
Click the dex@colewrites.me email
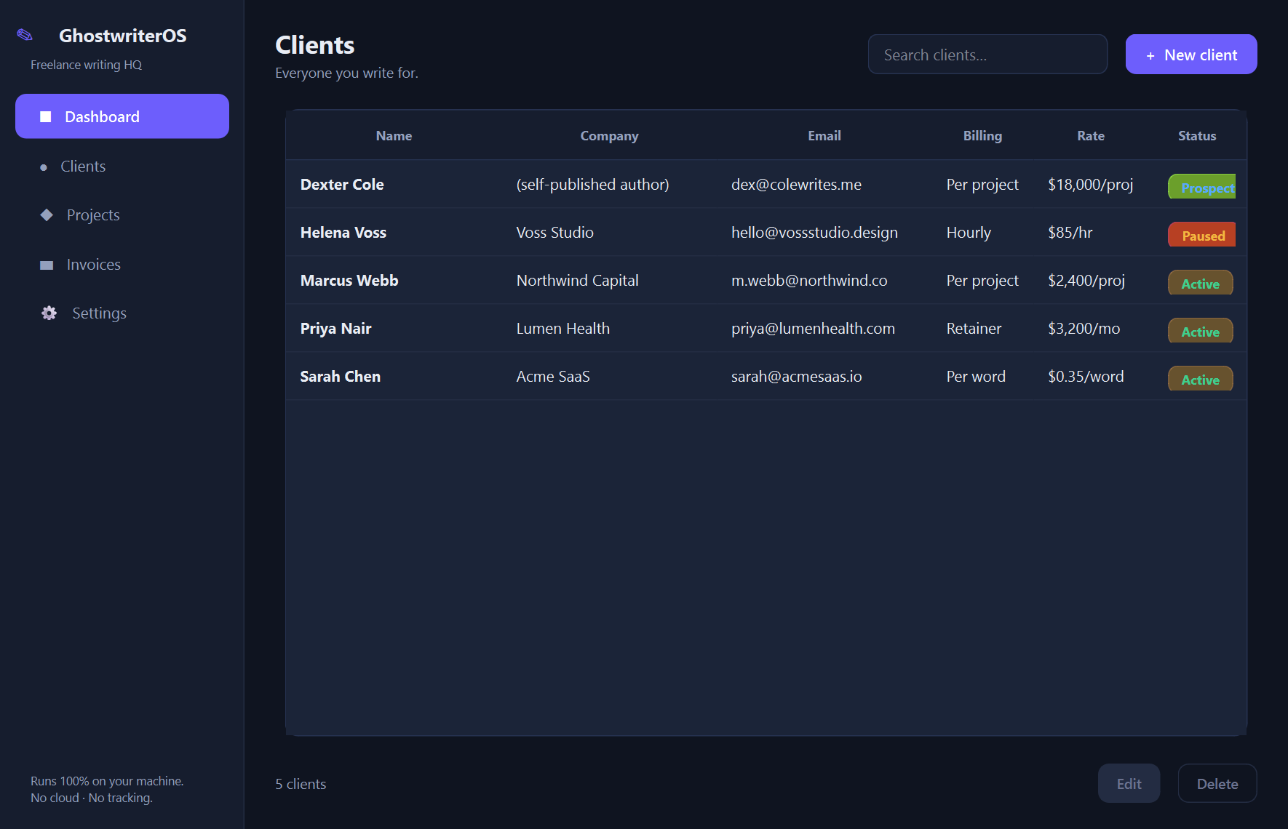[796, 185]
